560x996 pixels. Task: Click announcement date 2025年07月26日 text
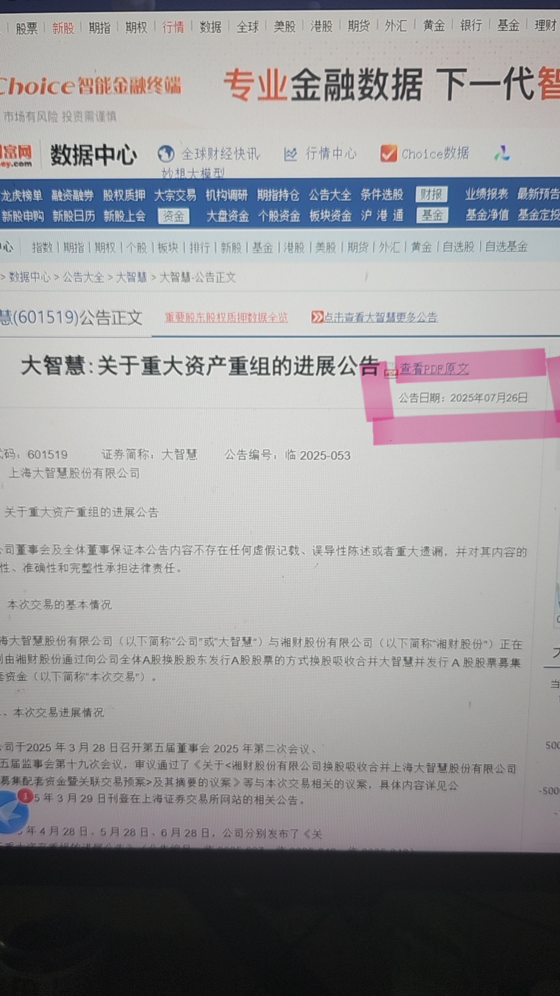pos(489,398)
